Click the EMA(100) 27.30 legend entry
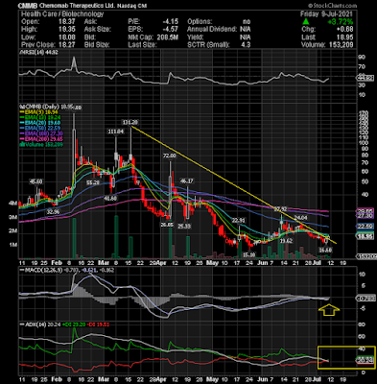The width and height of the screenshot is (377, 384). (x=41, y=133)
